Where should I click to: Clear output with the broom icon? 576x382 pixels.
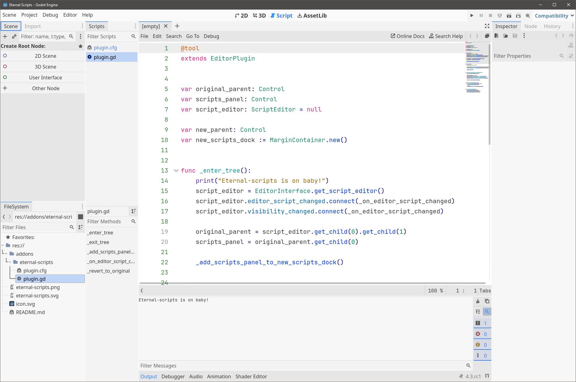(478, 301)
